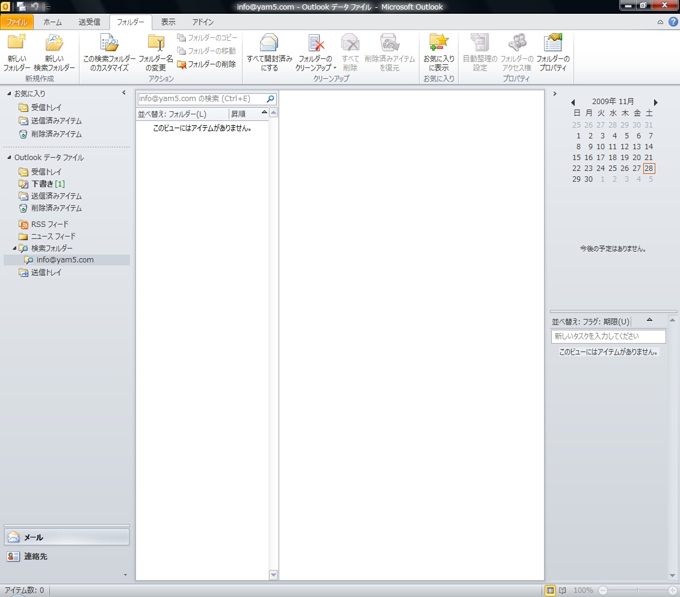
Task: Open the 連絡先 navigation pane
Action: 67,556
